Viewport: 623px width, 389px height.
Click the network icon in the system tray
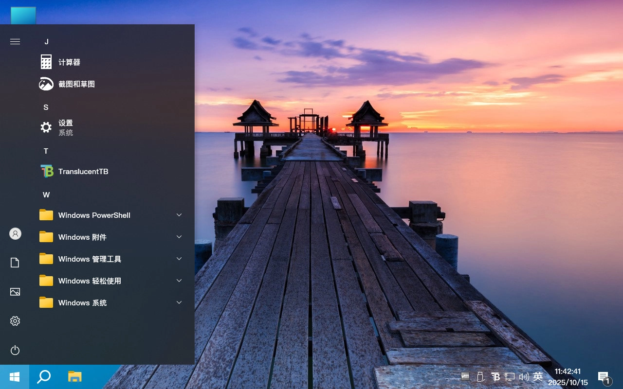coord(510,376)
